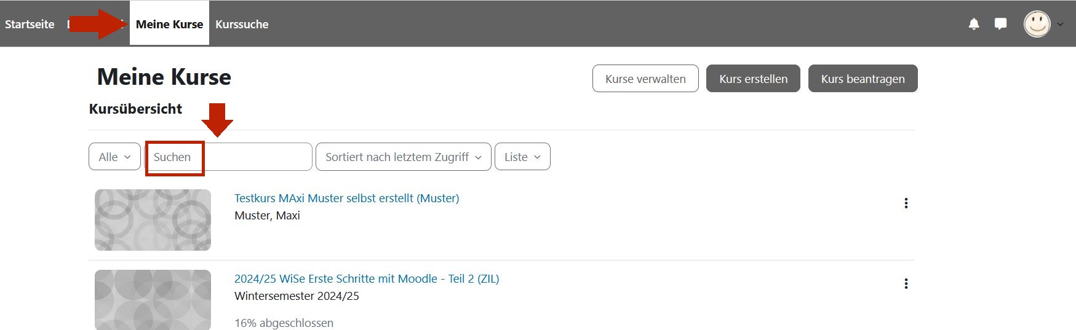
Task: Open the messaging speech bubble icon
Action: [1000, 24]
